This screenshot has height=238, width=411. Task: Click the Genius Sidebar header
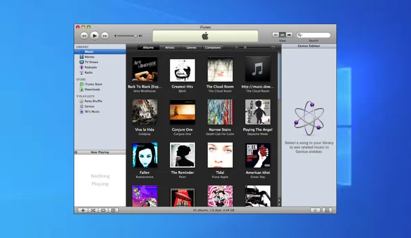[309, 46]
